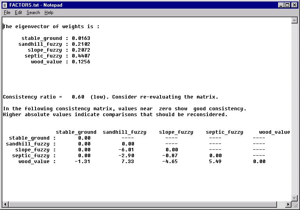This screenshot has height=210, width=300.
Task: Place cursor on septic_fuzzy weight 0.4407
Action: click(81, 56)
